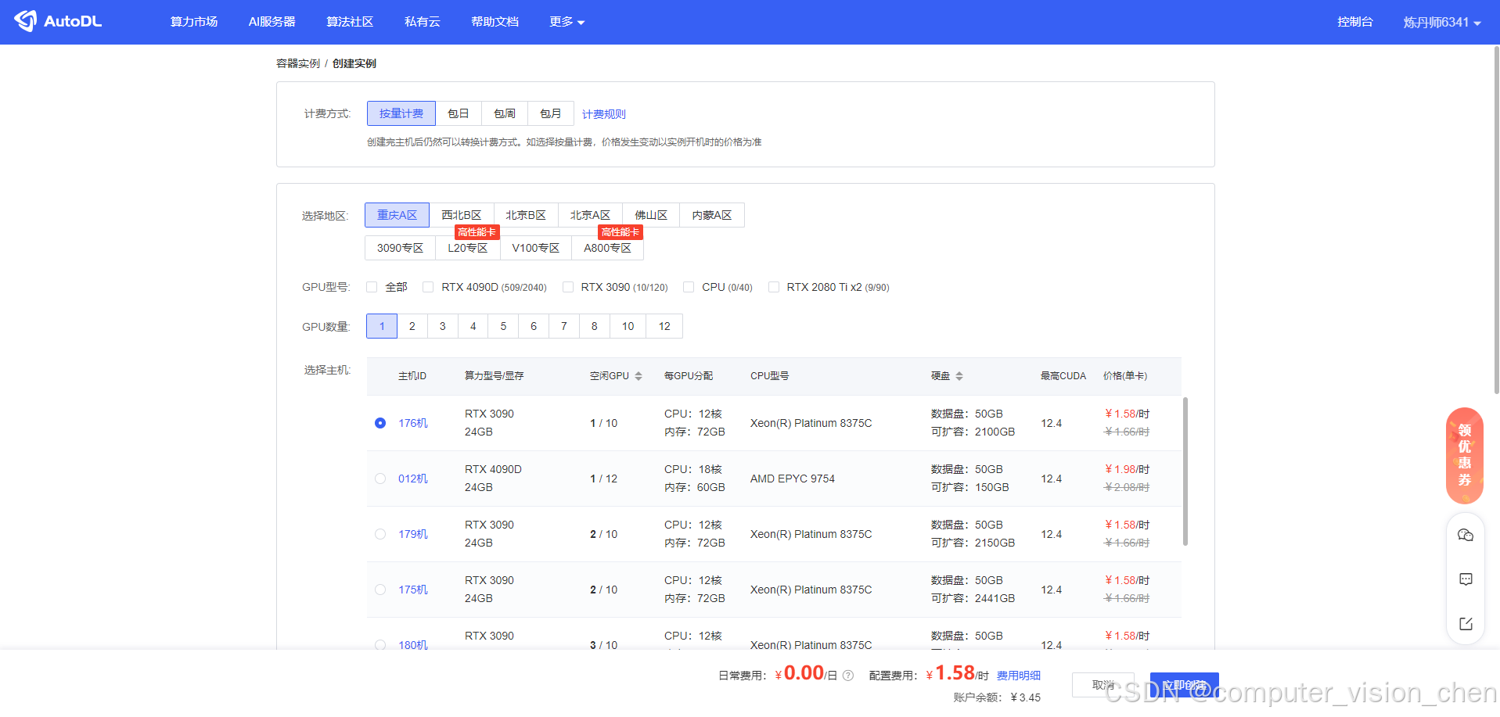Click the host table vertical scrollbar
This screenshot has width=1500, height=717.
pos(1185,471)
